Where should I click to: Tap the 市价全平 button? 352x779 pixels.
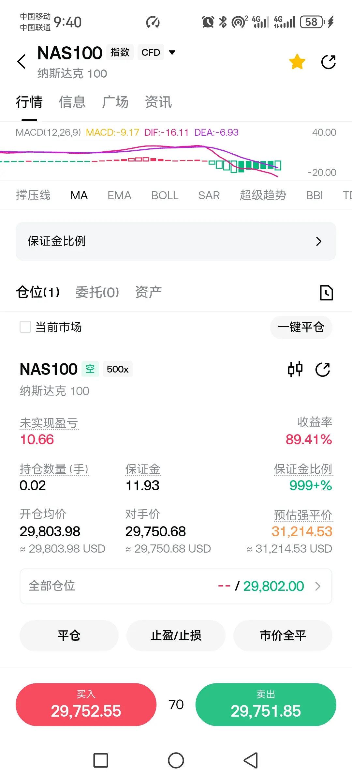tap(283, 635)
